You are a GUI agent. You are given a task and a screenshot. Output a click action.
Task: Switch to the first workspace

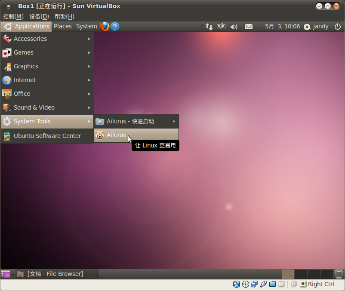click(288, 274)
